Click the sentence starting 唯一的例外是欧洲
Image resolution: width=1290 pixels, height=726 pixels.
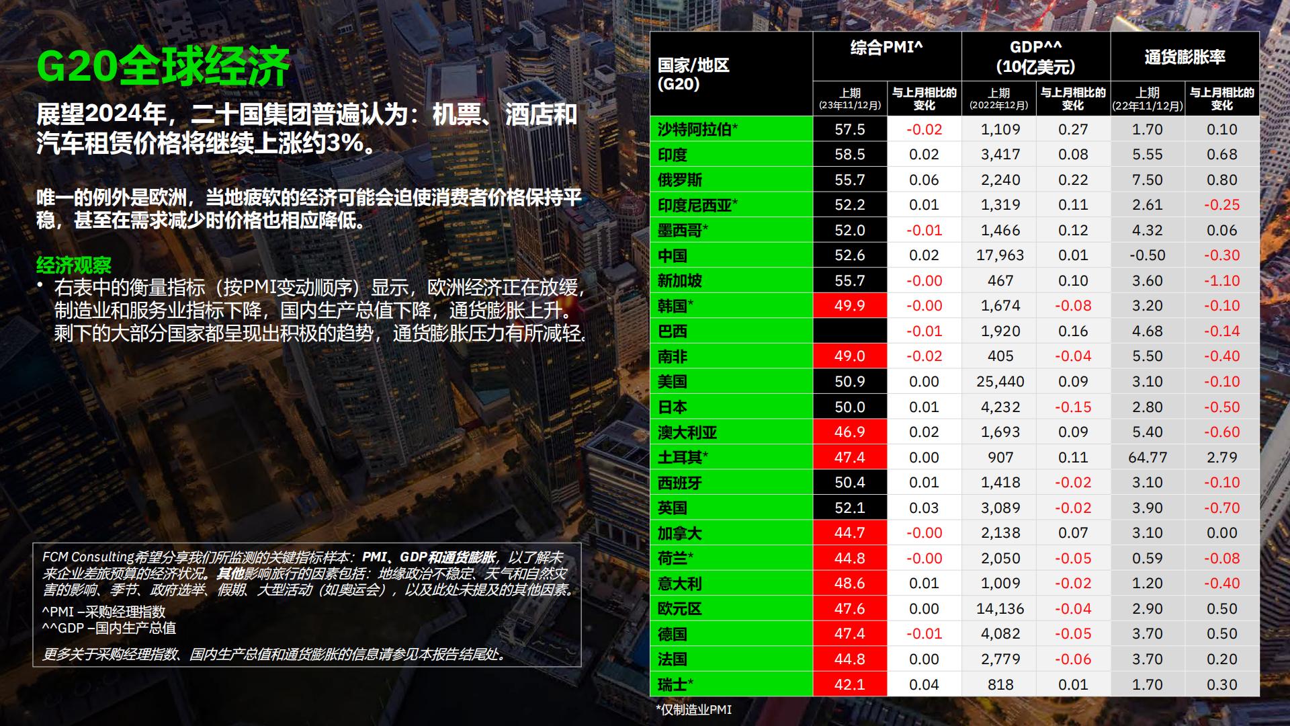coord(309,208)
